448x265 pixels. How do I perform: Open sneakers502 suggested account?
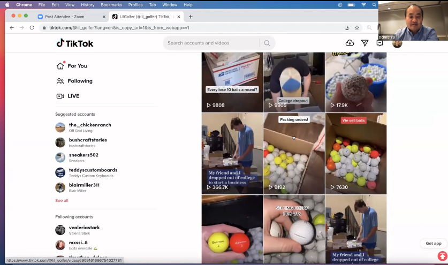pos(83,157)
